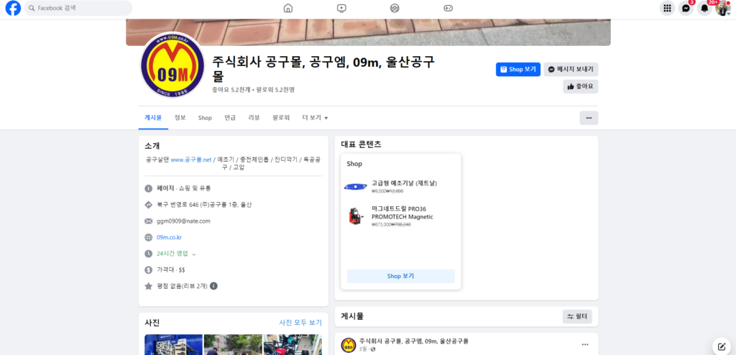Select the 리뷰 tab
Image resolution: width=736 pixels, height=355 pixels.
(x=254, y=118)
